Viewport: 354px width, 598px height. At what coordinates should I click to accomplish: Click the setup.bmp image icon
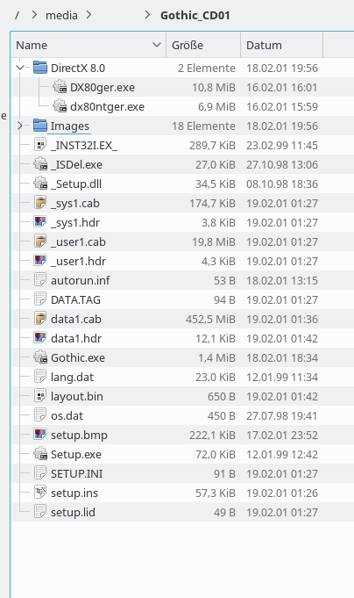[x=40, y=435]
